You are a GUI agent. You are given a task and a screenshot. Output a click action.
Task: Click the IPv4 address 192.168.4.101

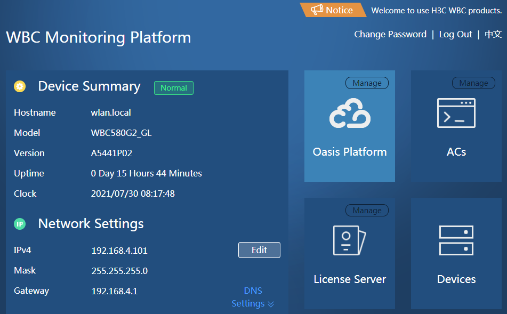pos(119,251)
